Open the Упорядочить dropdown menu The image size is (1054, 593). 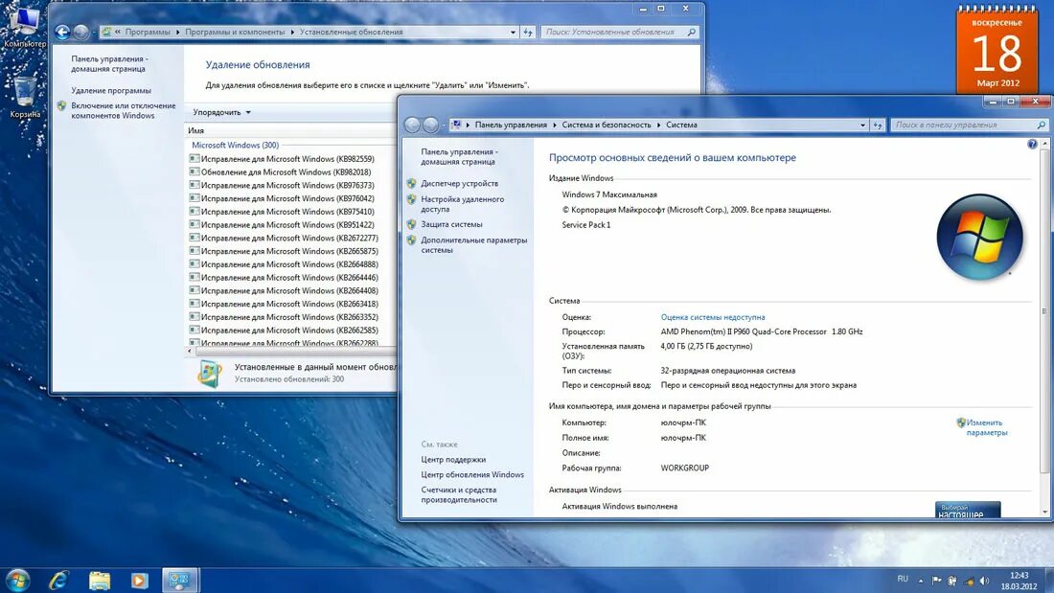coord(222,112)
